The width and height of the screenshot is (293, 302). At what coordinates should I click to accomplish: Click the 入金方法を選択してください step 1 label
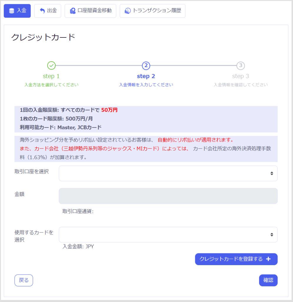pos(51,85)
